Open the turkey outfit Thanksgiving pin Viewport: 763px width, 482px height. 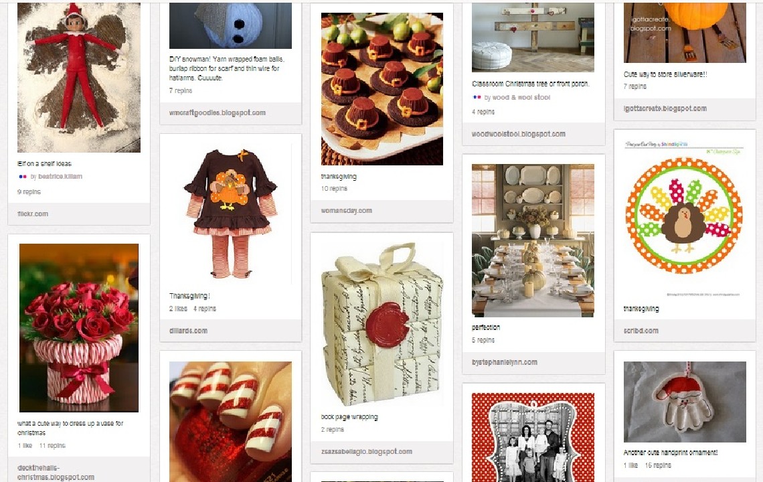pyautogui.click(x=231, y=214)
